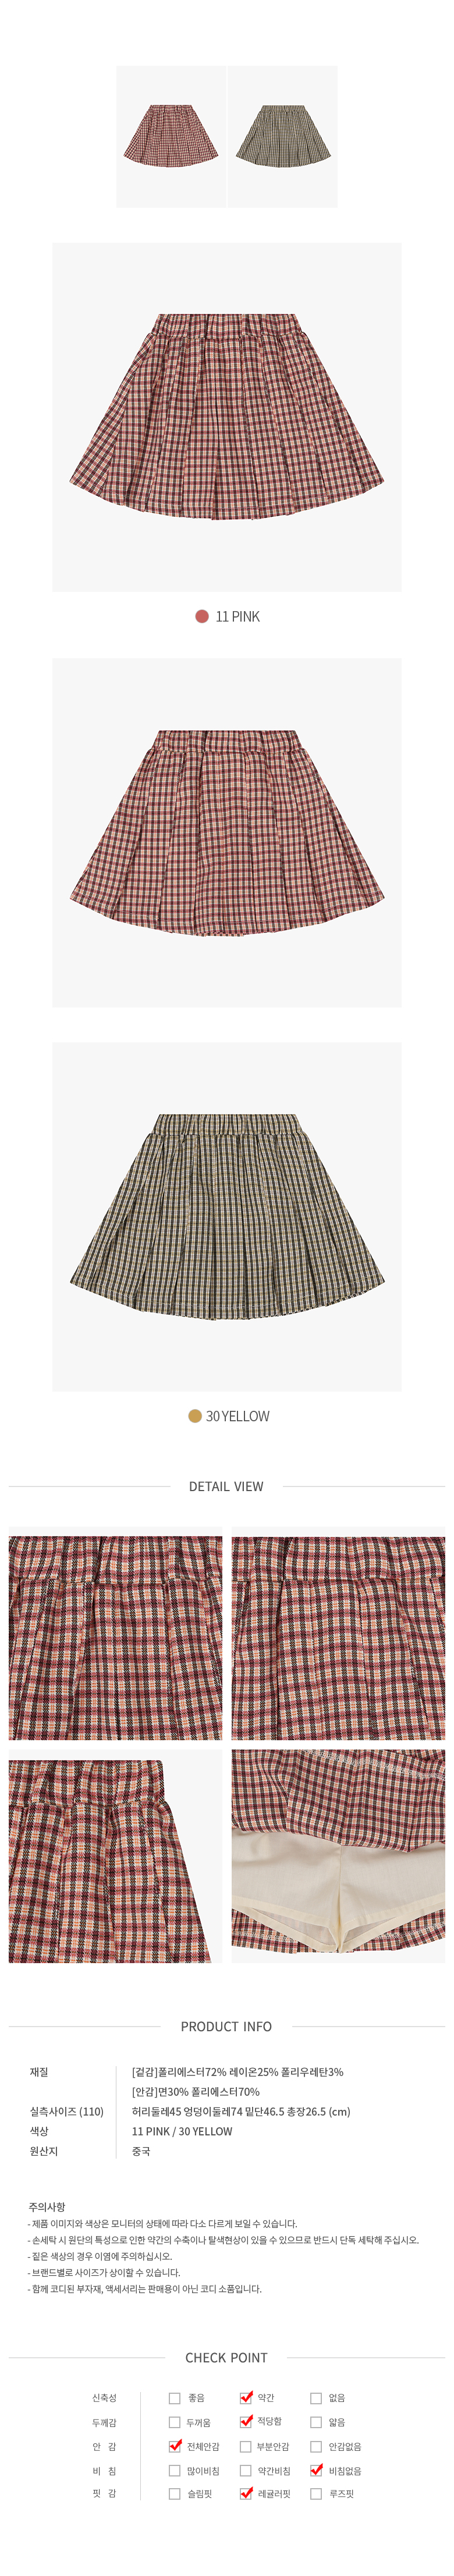Check the 없음 elasticity checkbox
Screen dimensions: 454x2576
pos(316,2397)
